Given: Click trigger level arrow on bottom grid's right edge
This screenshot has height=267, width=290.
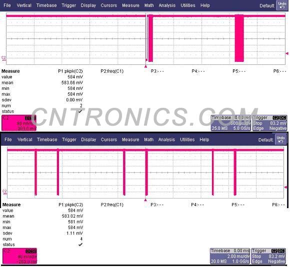Looking at the screenshot, I should point(285,187).
